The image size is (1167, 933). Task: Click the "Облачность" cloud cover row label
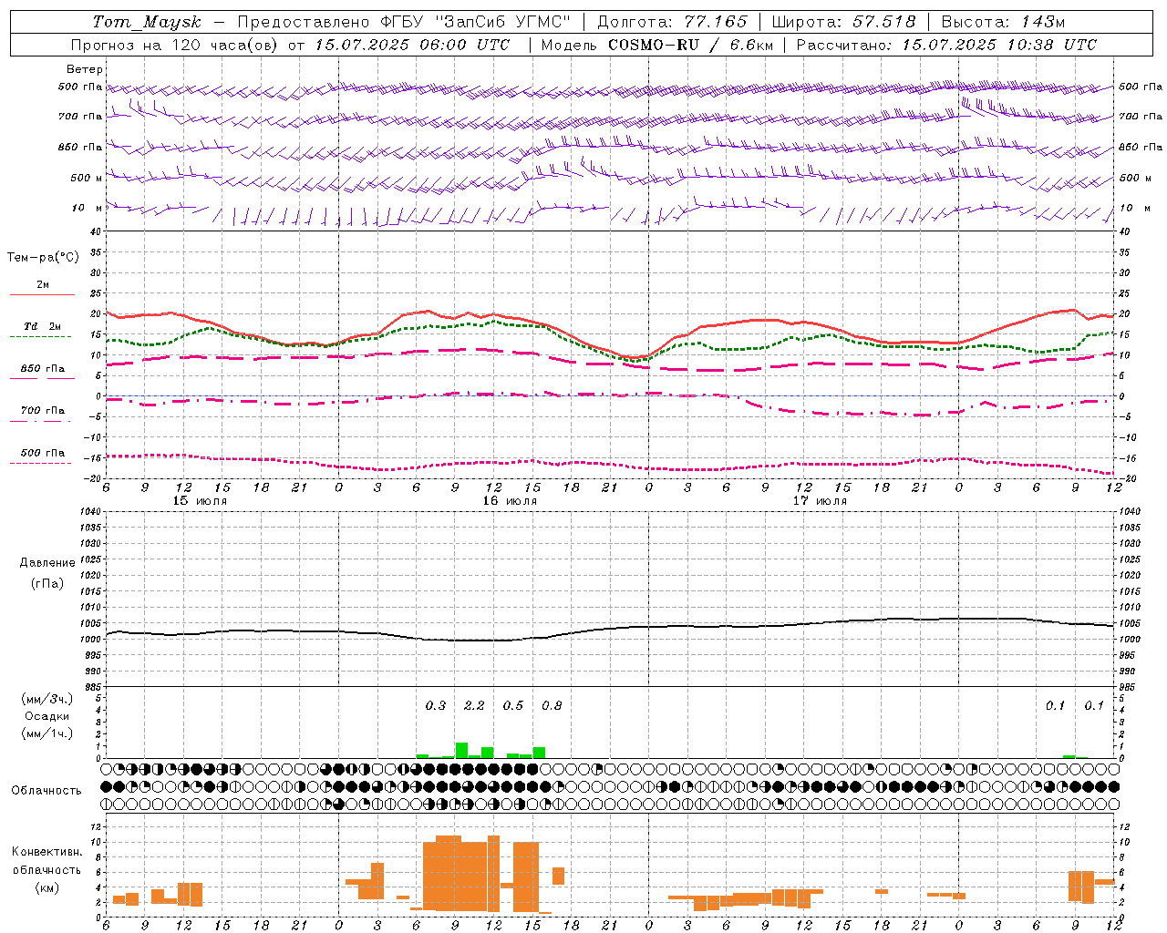pos(46,790)
